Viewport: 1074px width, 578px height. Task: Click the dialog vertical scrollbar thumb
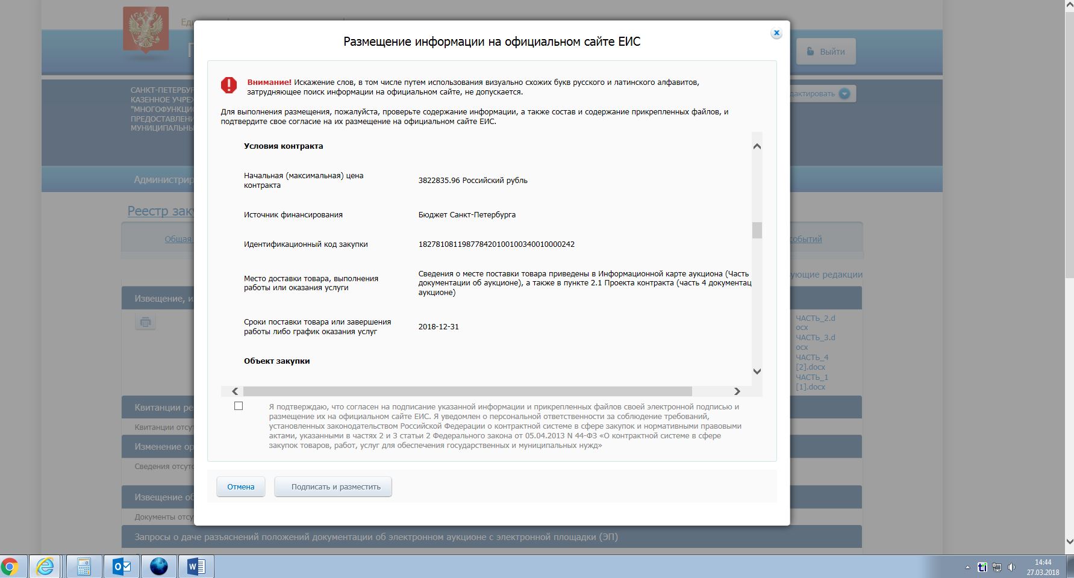(757, 231)
